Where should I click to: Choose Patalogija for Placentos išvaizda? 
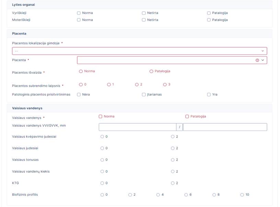tap(151, 71)
